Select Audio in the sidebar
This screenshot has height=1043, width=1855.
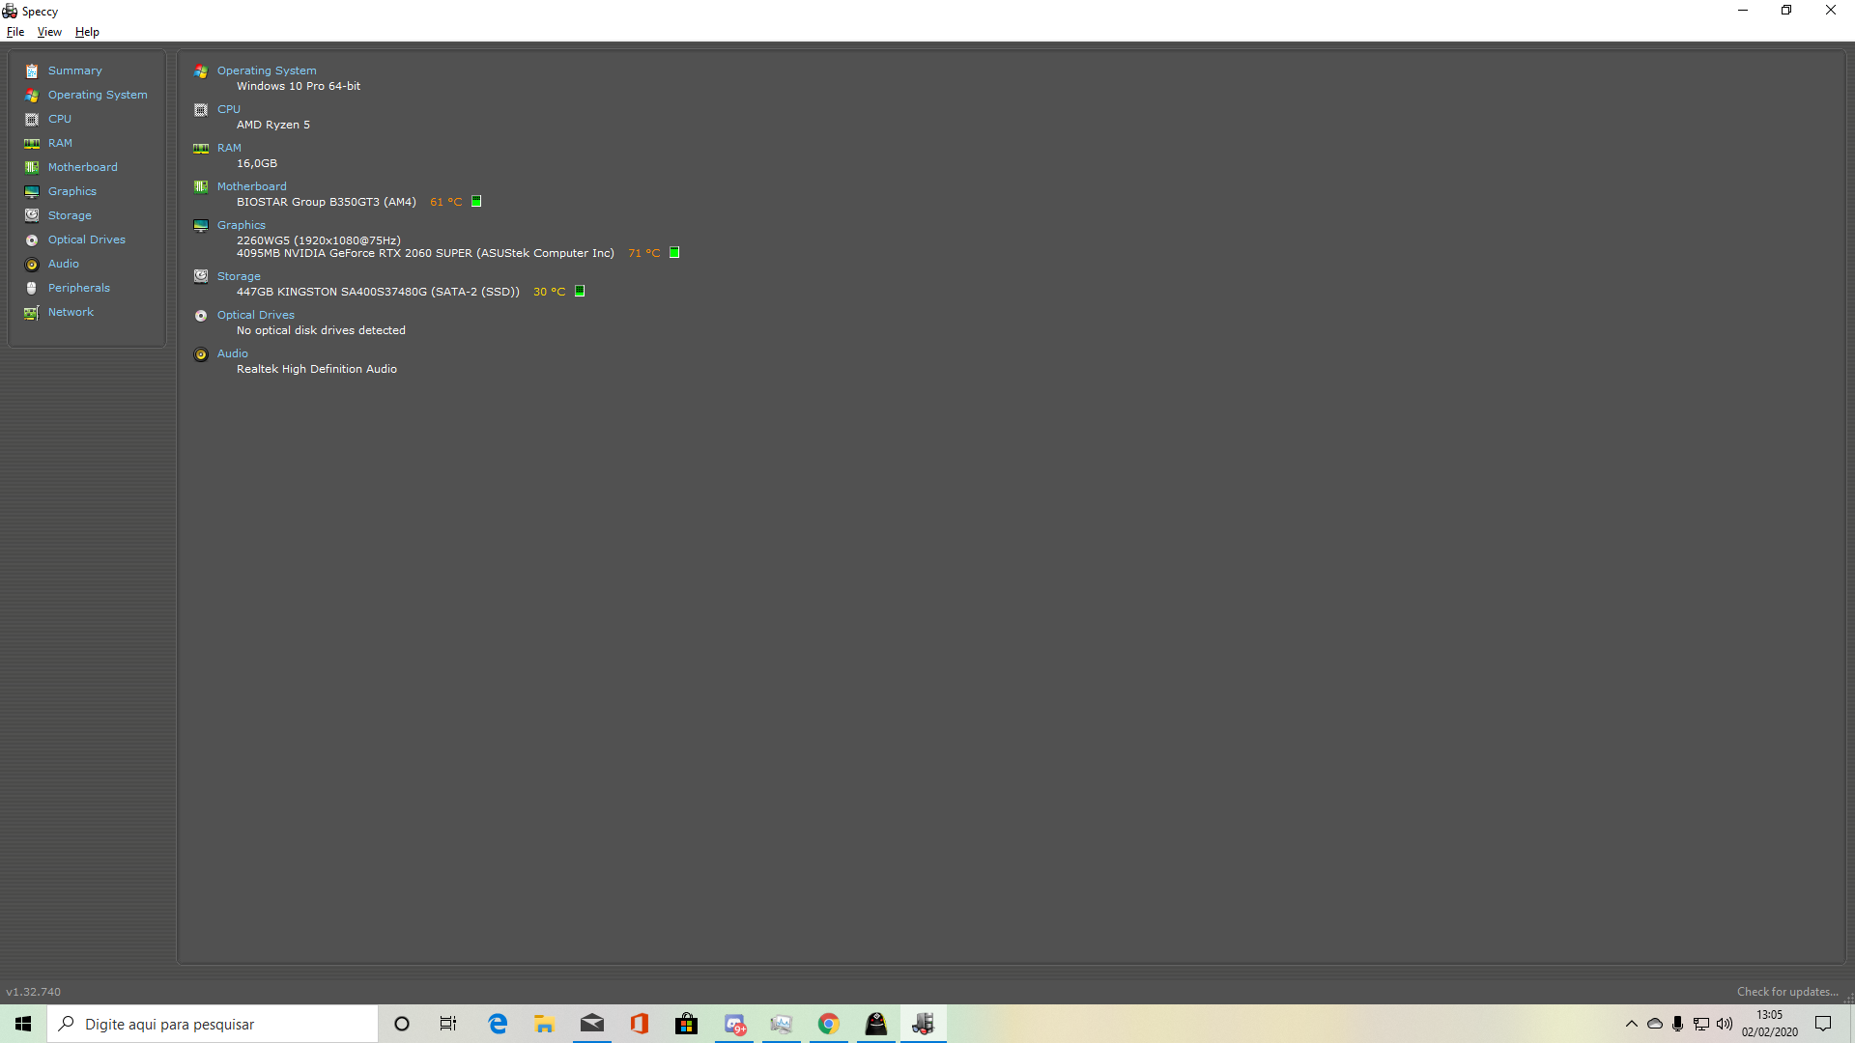click(64, 264)
